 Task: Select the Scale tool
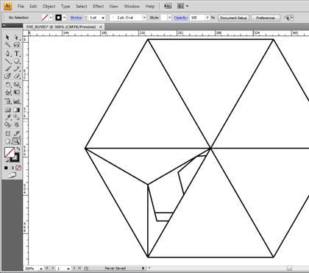(x=16, y=85)
